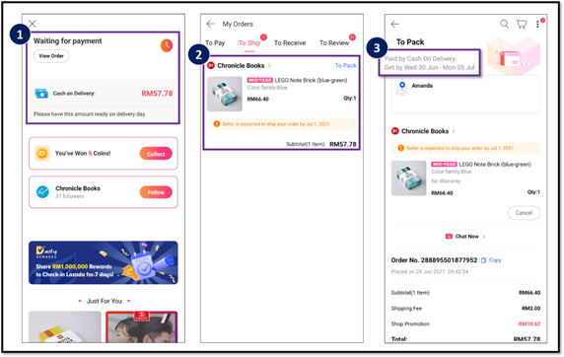Expand chevron next to Chat Now
Viewport: 564px width, 357px height.
[484, 237]
